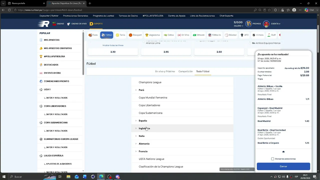Select the Basquet sport filter
The image size is (320, 180).
(135, 35)
